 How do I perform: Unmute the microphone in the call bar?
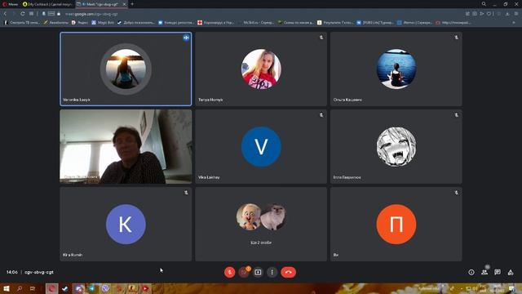(x=229, y=272)
